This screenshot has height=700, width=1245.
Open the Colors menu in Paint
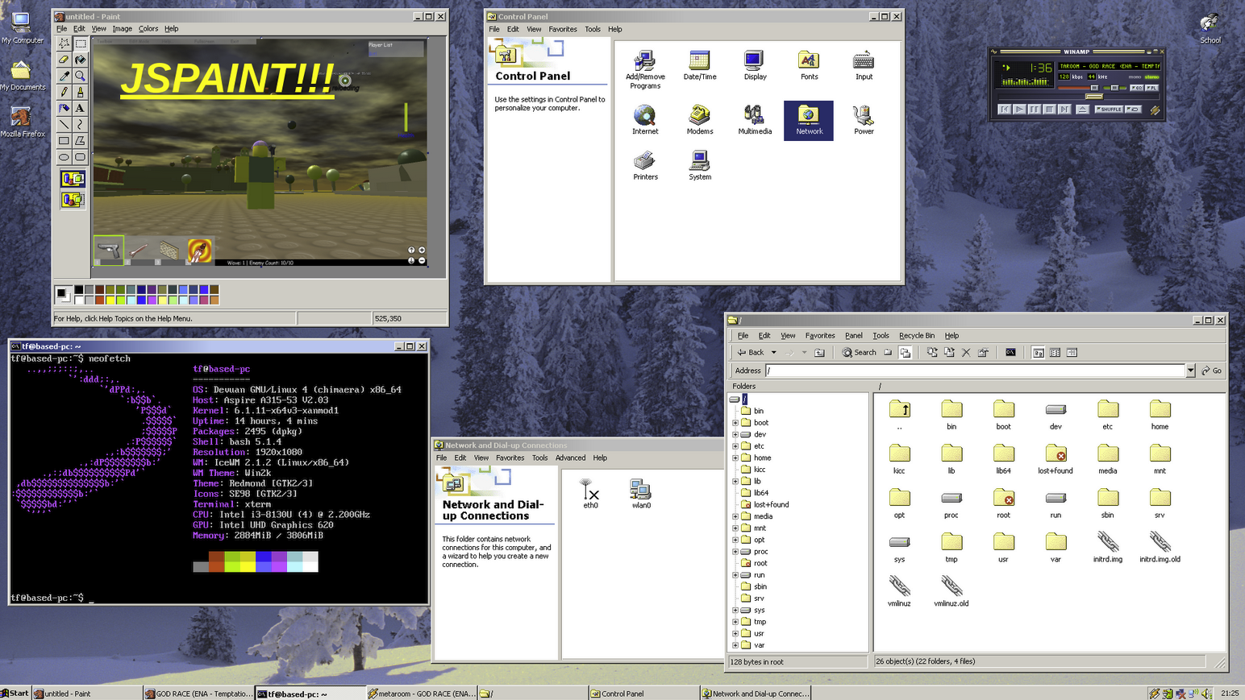148,29
